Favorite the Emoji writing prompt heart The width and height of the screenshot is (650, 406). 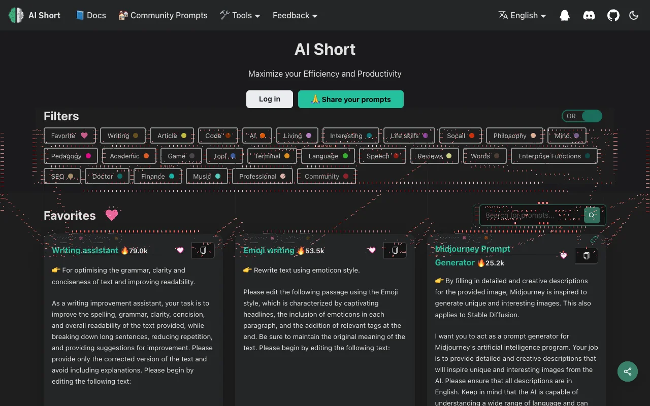coord(372,250)
